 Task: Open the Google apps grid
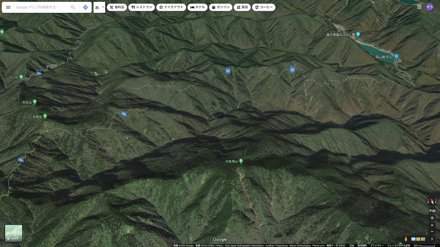(419, 7)
